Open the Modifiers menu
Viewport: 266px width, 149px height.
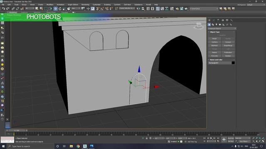(x=50, y=5)
